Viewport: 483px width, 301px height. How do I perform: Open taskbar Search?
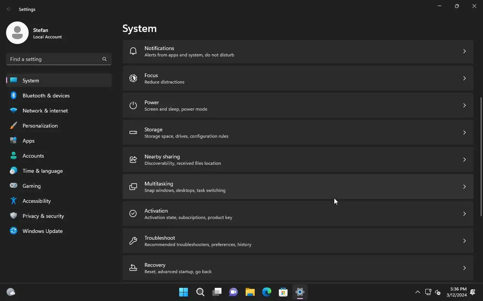click(x=200, y=292)
